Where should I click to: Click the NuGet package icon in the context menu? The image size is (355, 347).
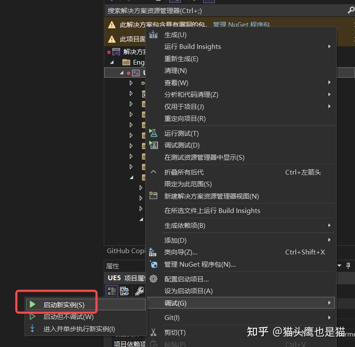coord(153,264)
